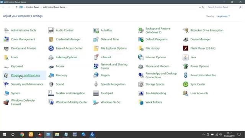Open the AutoPlay icon
The image size is (245, 138).
96,30
